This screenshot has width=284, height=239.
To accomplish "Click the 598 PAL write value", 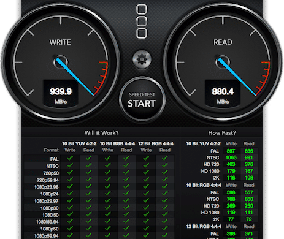I will [231, 192].
